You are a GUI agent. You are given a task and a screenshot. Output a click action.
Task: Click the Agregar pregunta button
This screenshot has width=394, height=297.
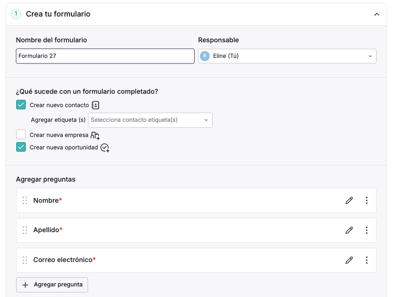52,285
